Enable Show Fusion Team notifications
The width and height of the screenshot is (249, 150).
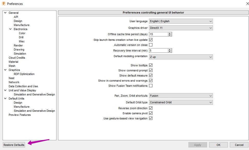click(x=151, y=86)
